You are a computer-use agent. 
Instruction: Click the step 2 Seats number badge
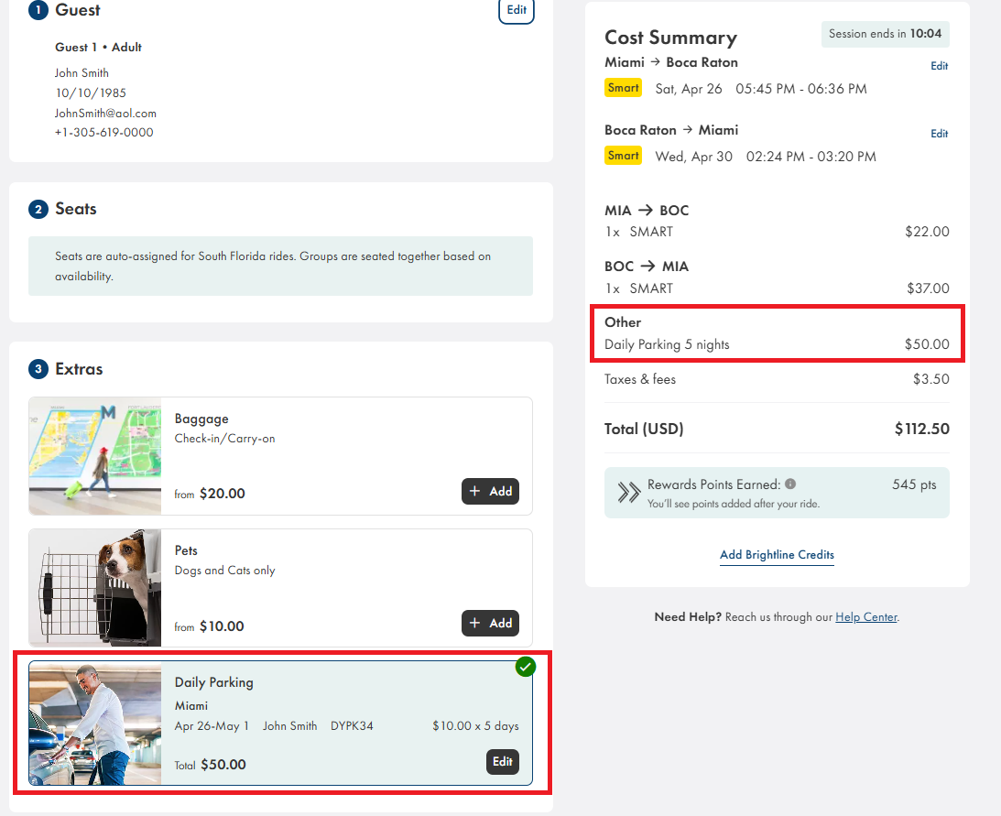tap(38, 210)
